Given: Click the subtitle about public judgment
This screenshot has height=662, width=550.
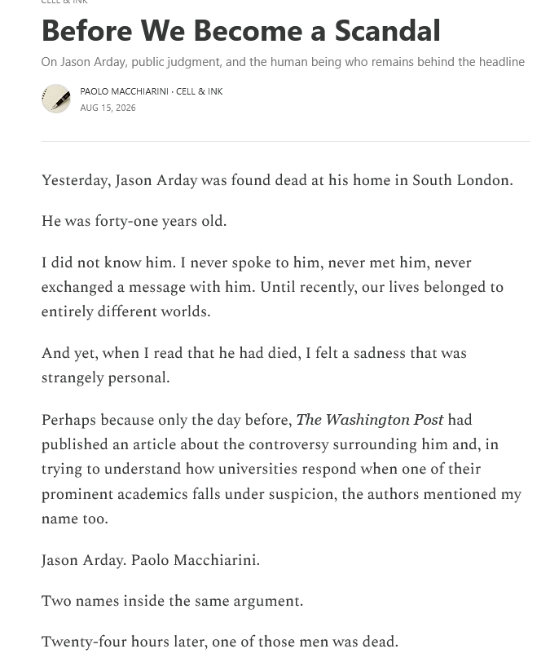Looking at the screenshot, I should tap(283, 62).
